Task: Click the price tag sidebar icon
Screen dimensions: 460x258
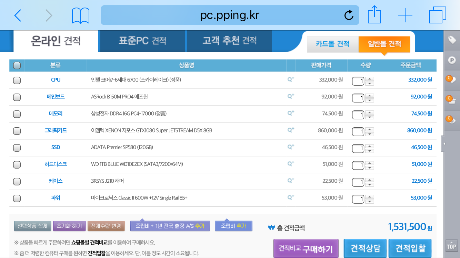Action: (452, 40)
